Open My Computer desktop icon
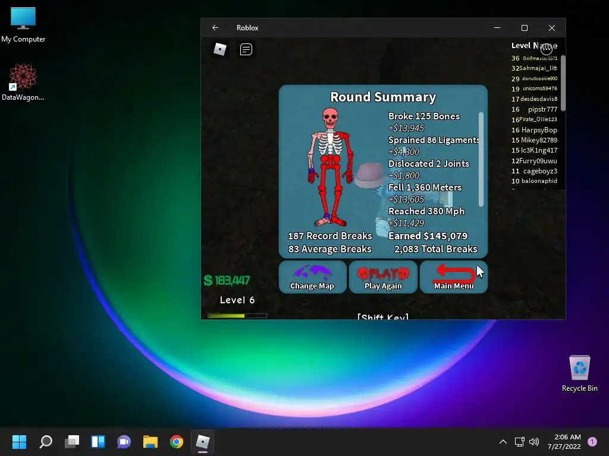 23,25
